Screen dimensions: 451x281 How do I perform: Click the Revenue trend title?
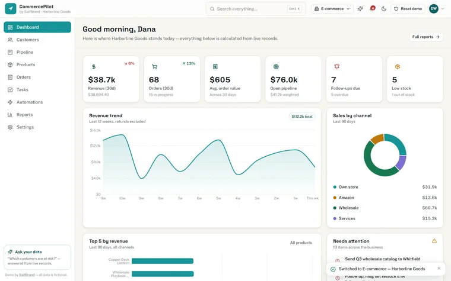click(106, 115)
